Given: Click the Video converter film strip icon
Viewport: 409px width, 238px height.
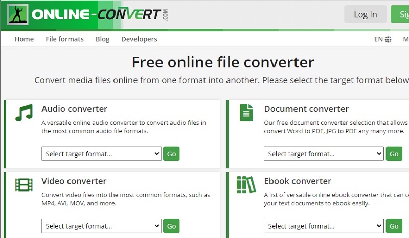Looking at the screenshot, I should click(x=24, y=184).
